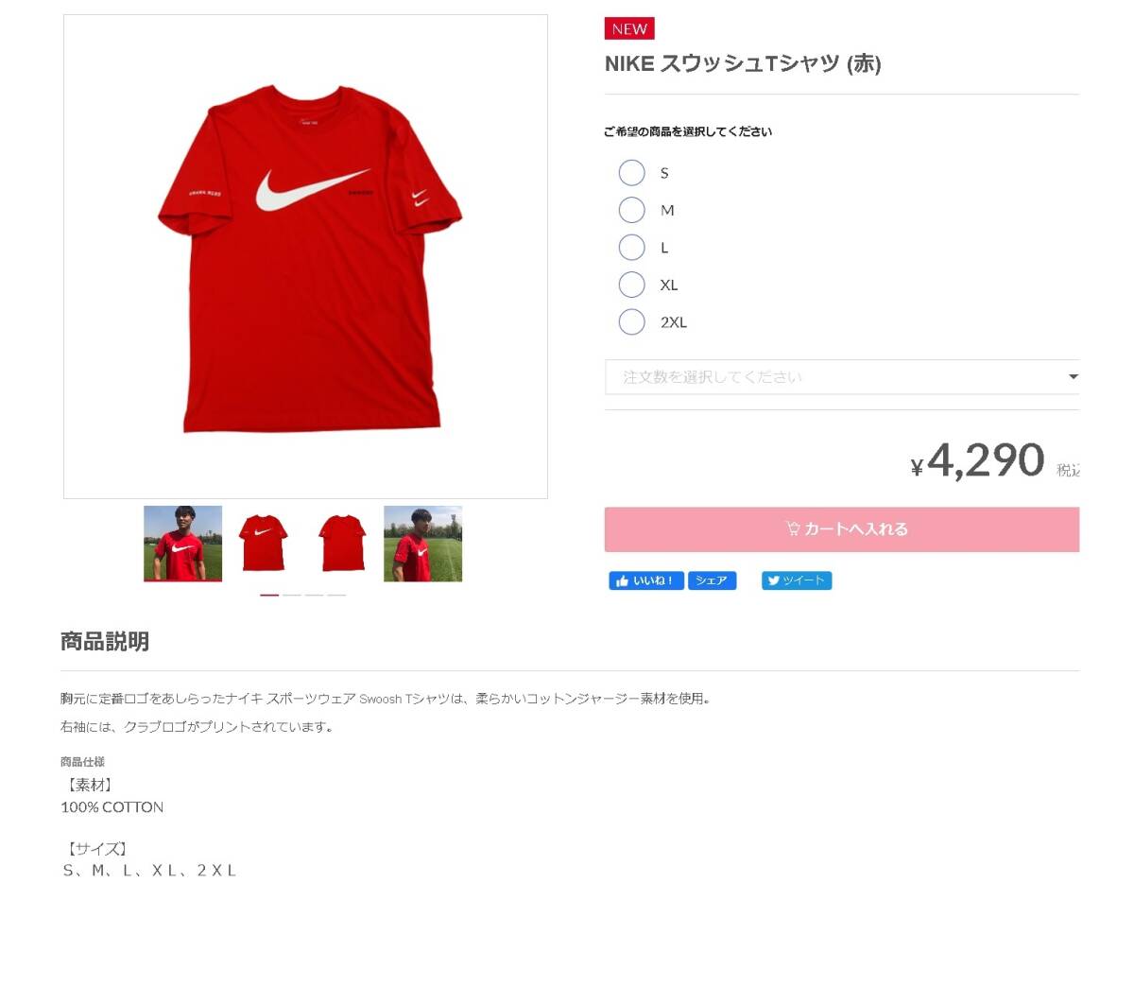Share via Facebook シェア button
Image resolution: width=1134 pixels, height=1004 pixels.
[x=712, y=580]
